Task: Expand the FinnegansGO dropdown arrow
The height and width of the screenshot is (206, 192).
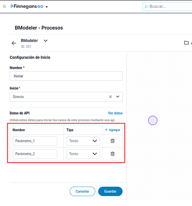Action: point(47,7)
